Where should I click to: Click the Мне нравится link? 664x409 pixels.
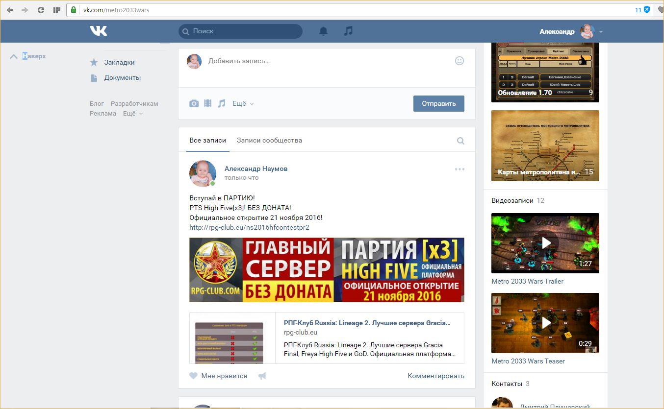(x=224, y=376)
